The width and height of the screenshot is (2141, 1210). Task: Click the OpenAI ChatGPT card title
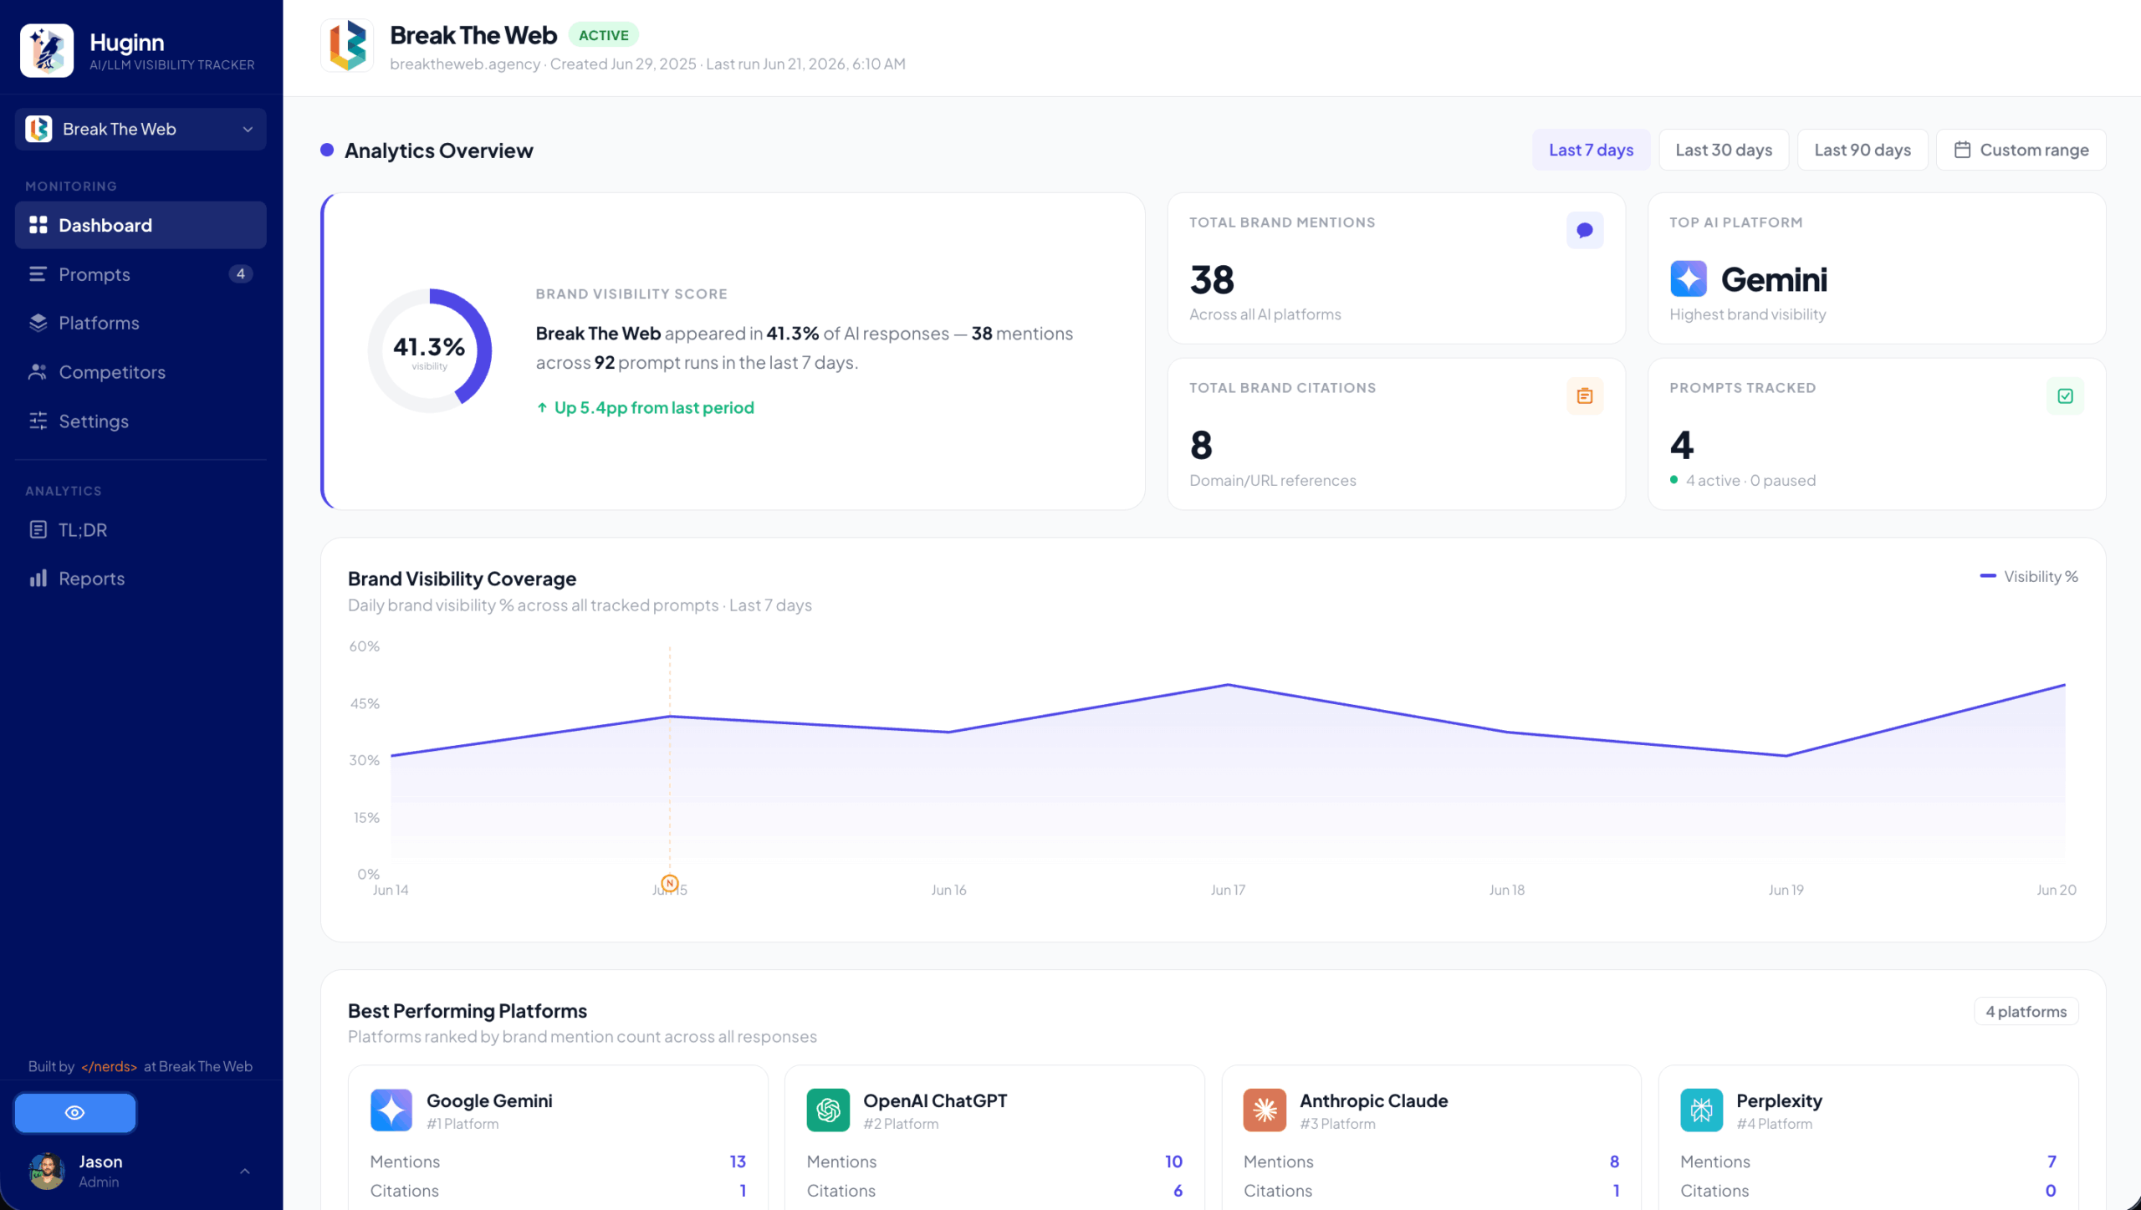pyautogui.click(x=935, y=1100)
